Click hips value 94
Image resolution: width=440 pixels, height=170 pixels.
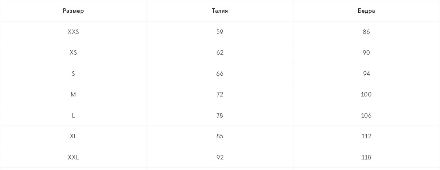pyautogui.click(x=366, y=74)
